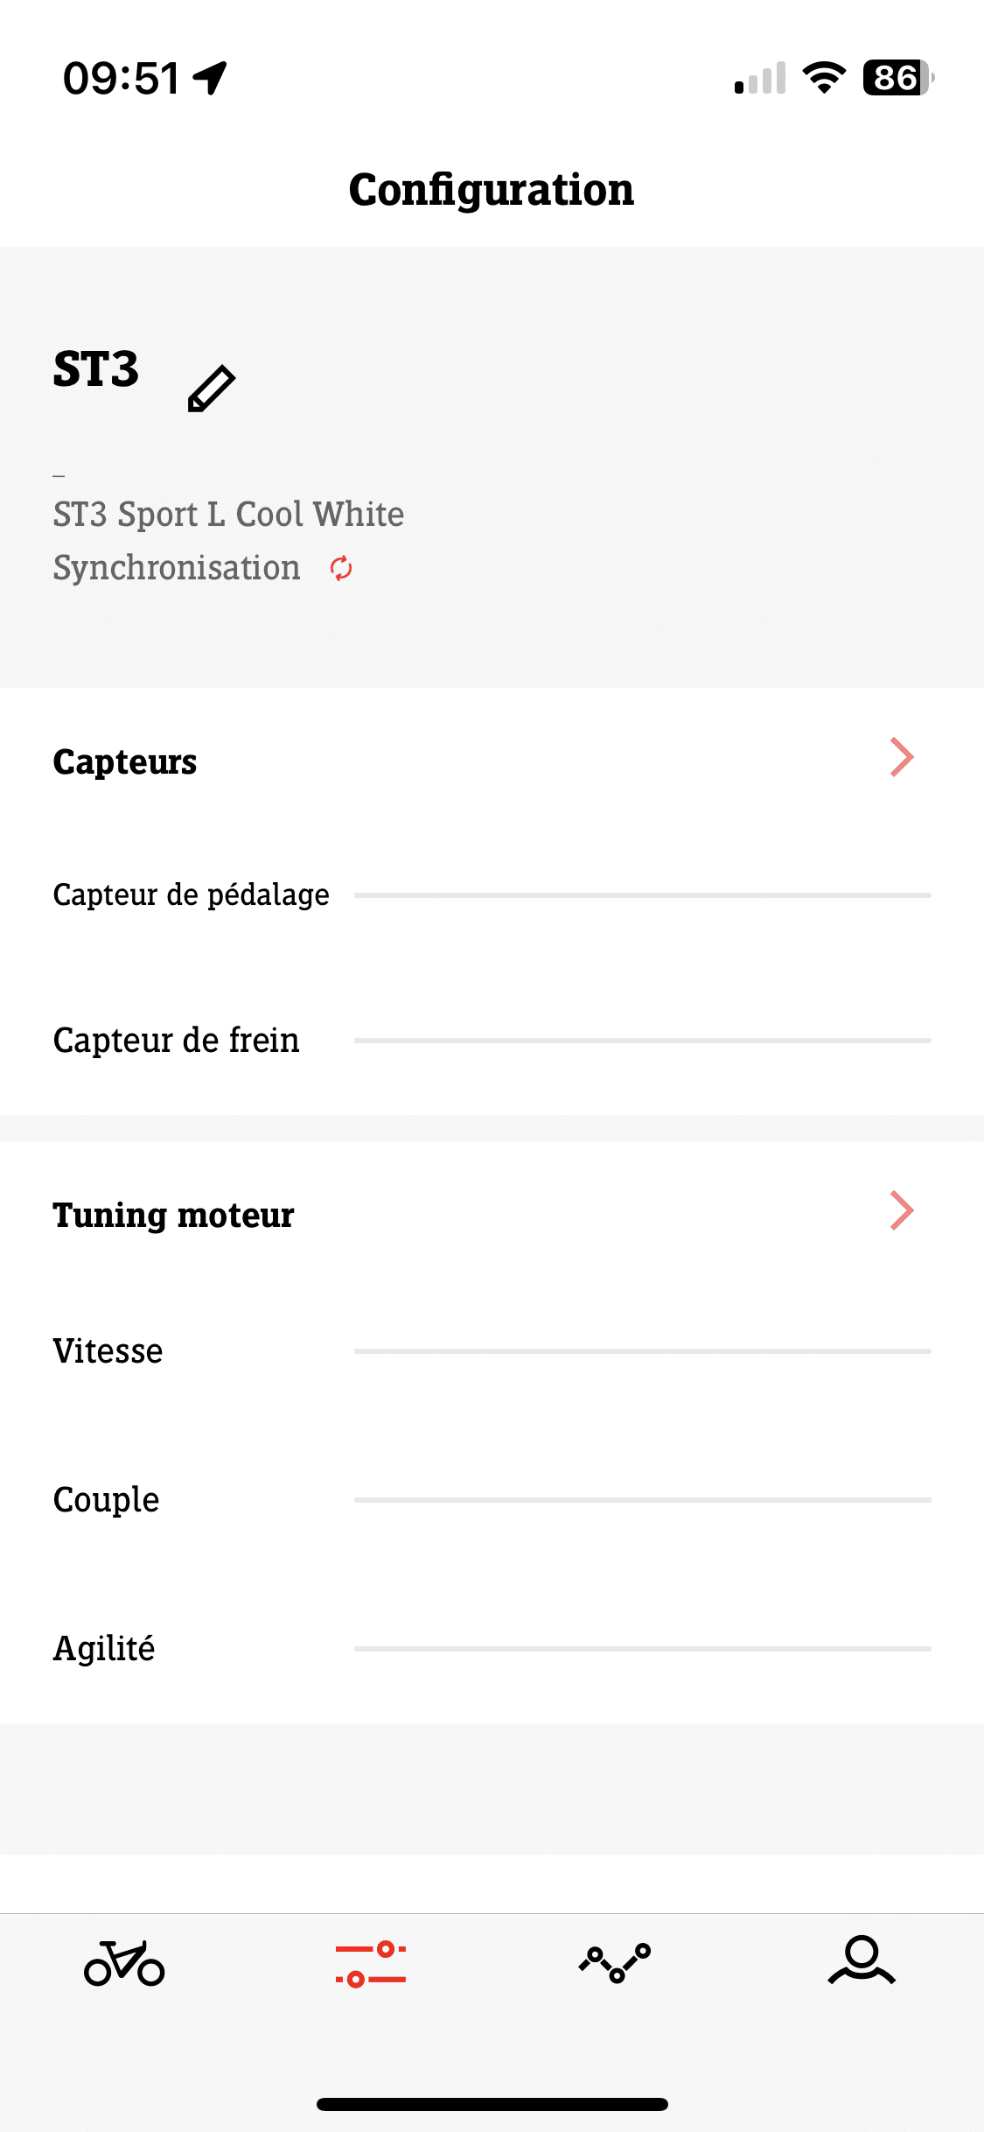This screenshot has height=2132, width=984.
Task: Adjust the Agilité slider bar
Action: pos(642,1649)
